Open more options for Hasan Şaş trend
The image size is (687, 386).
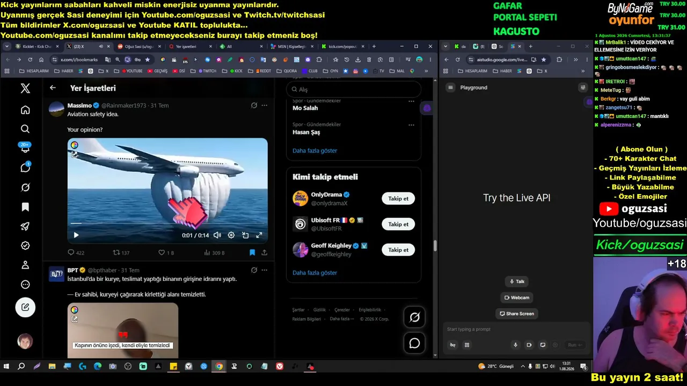click(x=411, y=125)
